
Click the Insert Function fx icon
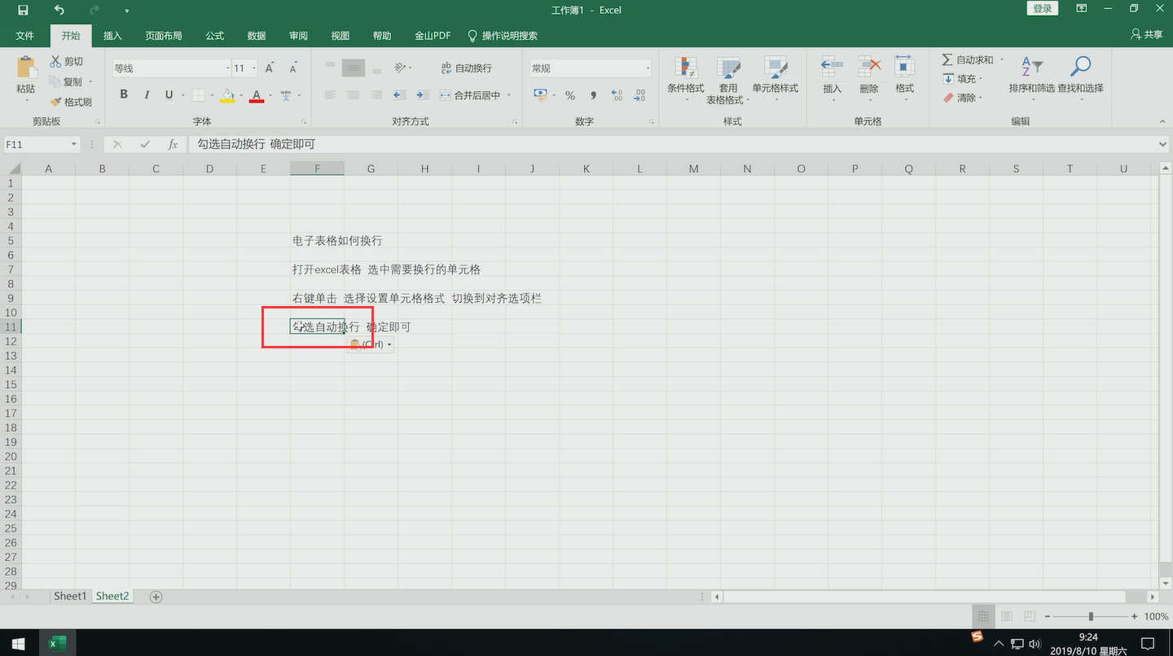(x=173, y=144)
